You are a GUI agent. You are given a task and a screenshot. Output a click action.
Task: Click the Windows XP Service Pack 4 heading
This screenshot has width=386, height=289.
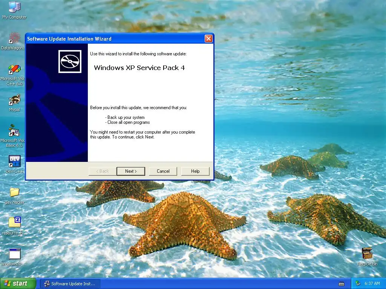point(139,68)
